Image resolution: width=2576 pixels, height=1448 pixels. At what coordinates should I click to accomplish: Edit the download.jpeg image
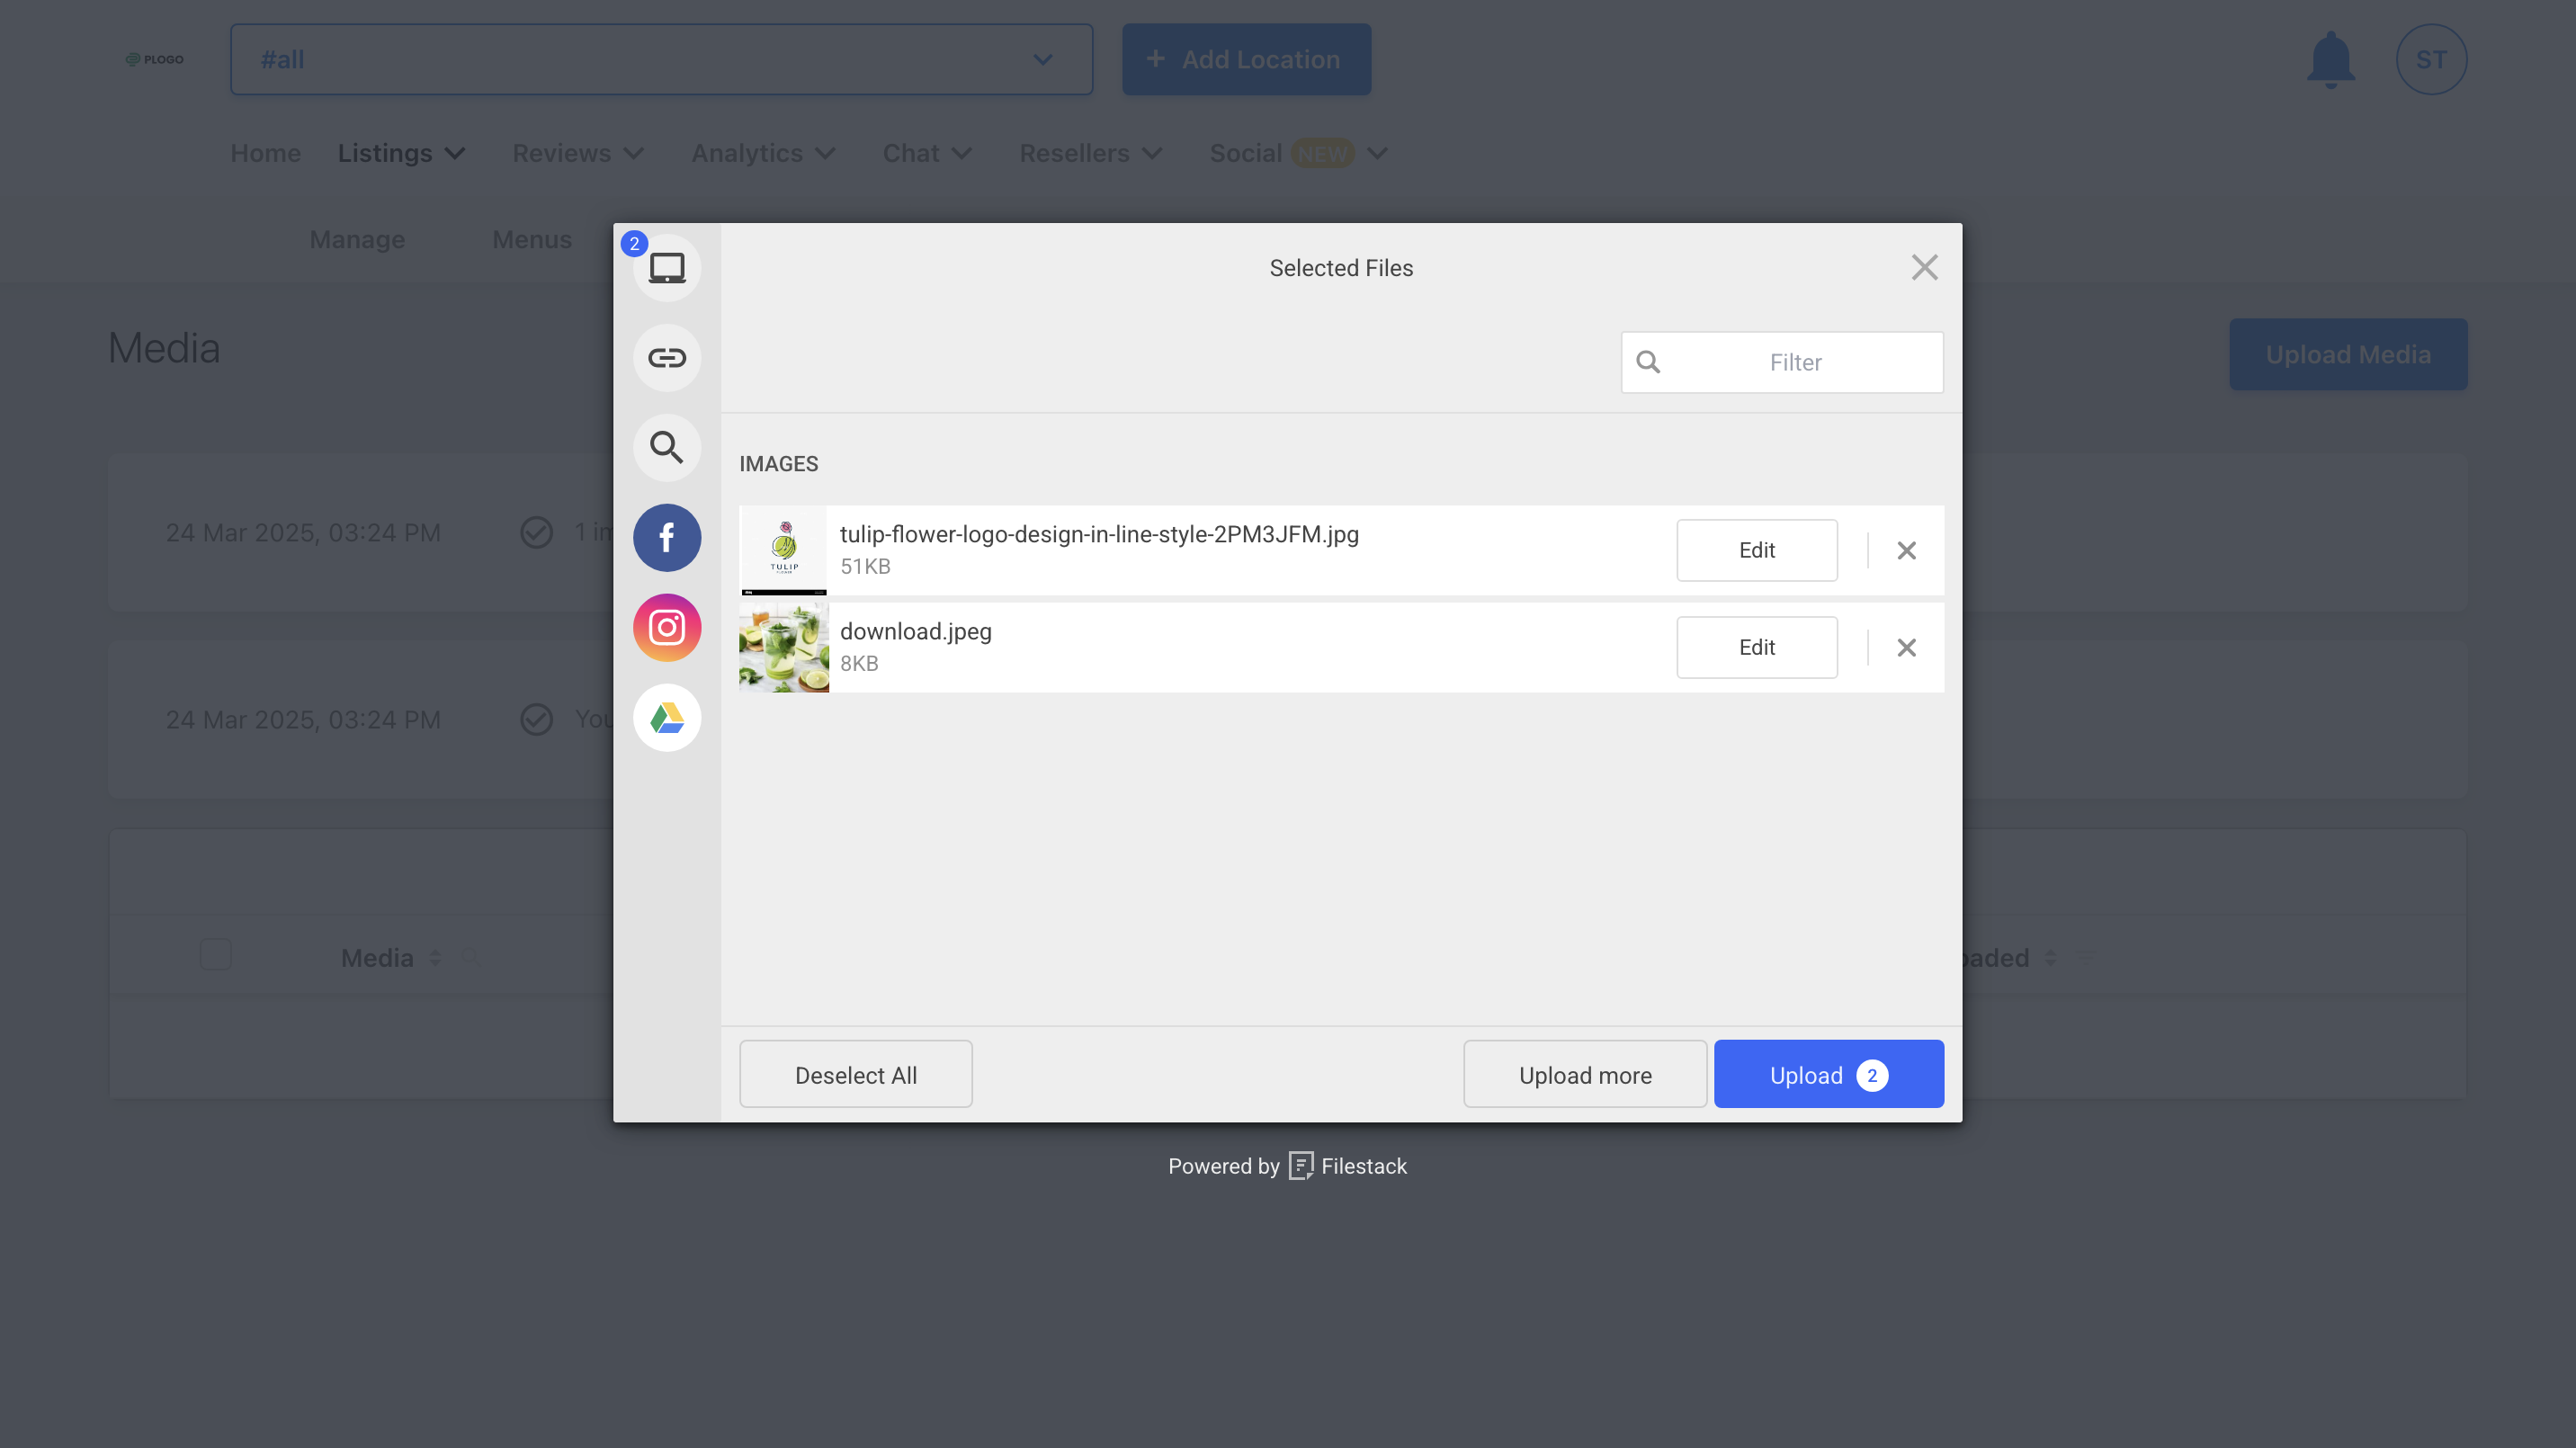click(1756, 647)
